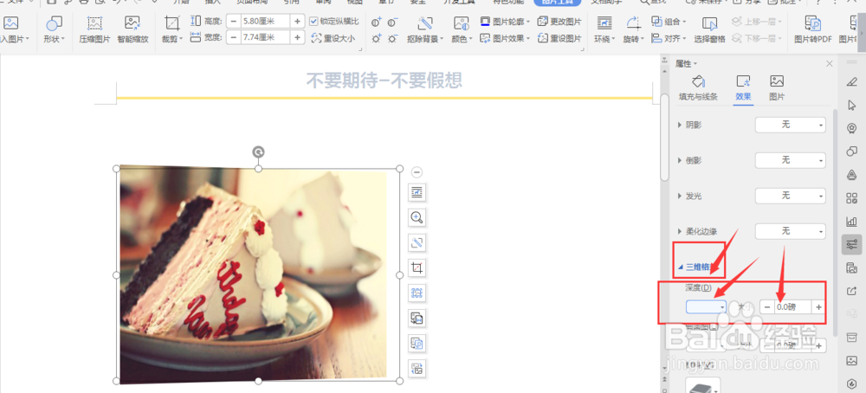Viewport: 866px width, 393px height.
Task: Click crop quick icon beside picture
Action: click(417, 268)
